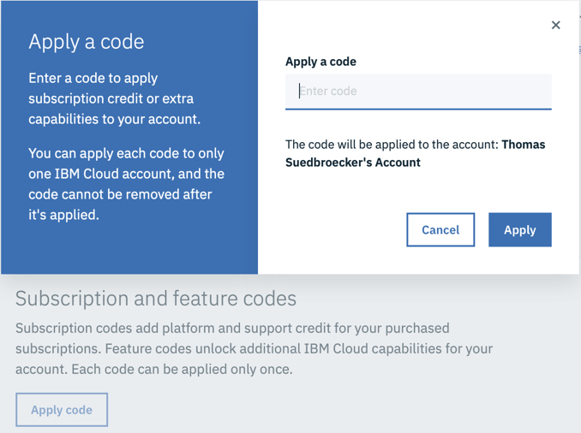
Task: Click the 'cannot be removed' notice paragraph
Action: coord(126,184)
